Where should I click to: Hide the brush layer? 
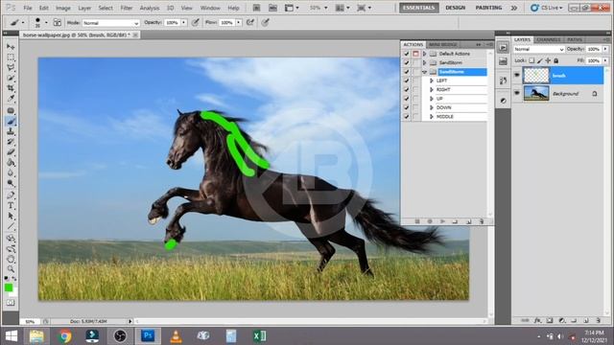click(x=517, y=75)
